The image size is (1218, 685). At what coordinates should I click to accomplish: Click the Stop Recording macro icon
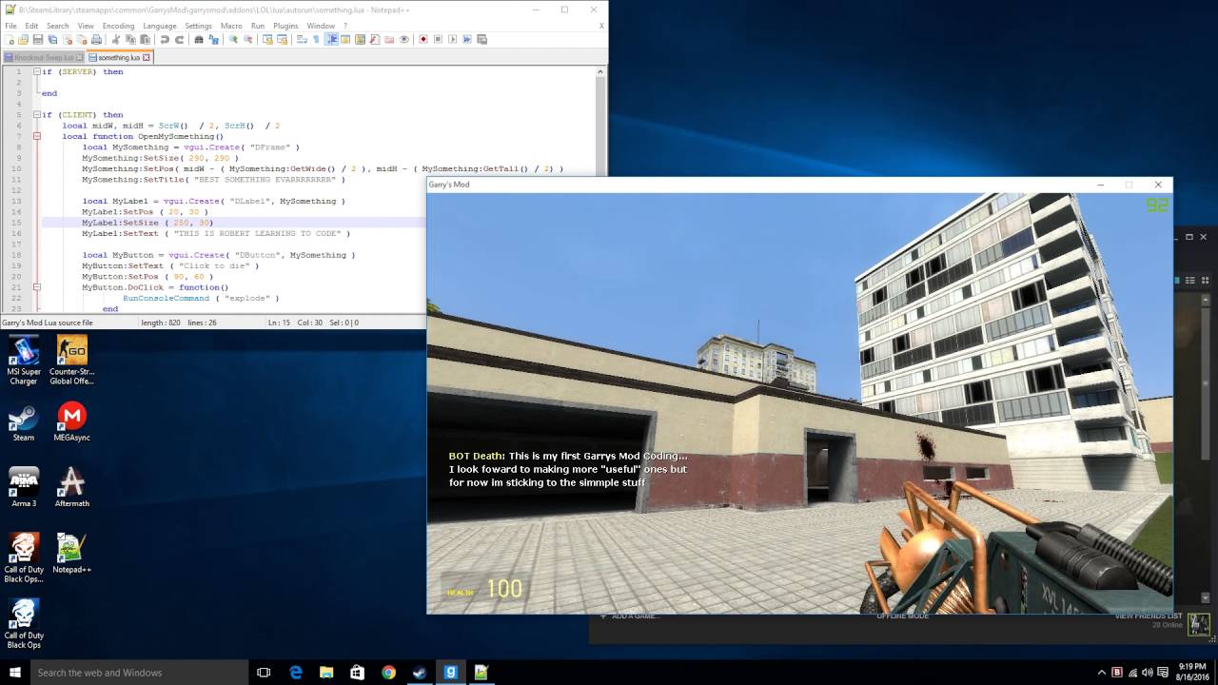pos(438,39)
